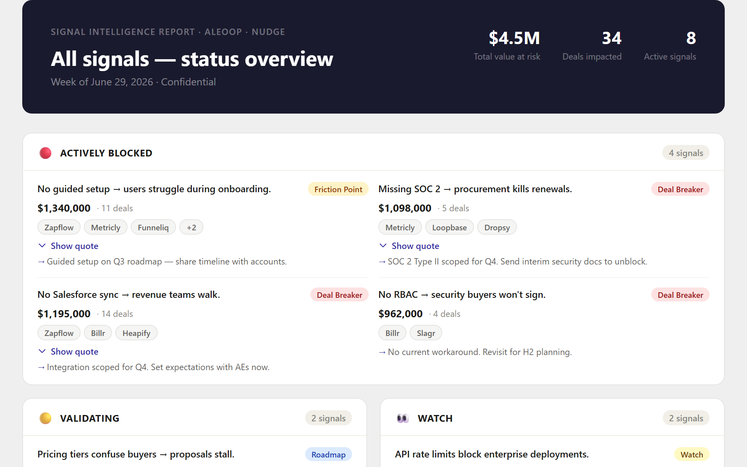Click the eyes icon beside Watch
The height and width of the screenshot is (467, 747).
click(403, 418)
